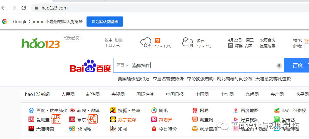The width and height of the screenshot is (309, 139).
Task: Click the 知网 icon
Action: click(113, 129)
